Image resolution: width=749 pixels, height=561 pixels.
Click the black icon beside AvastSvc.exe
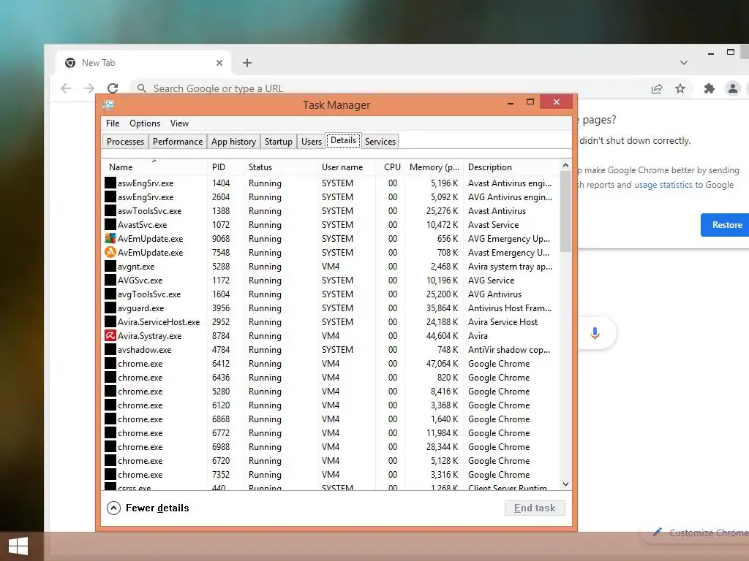(110, 225)
